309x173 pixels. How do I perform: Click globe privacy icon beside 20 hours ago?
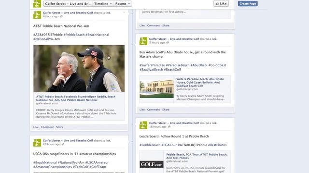click(63, 144)
